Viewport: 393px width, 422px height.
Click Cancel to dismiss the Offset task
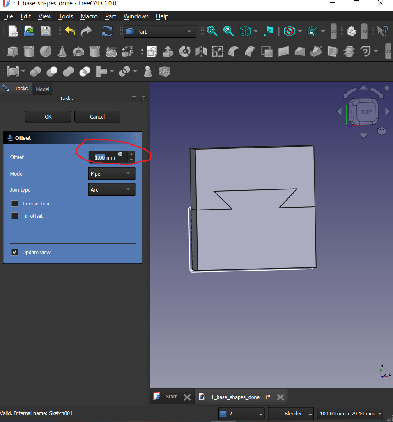pos(97,116)
